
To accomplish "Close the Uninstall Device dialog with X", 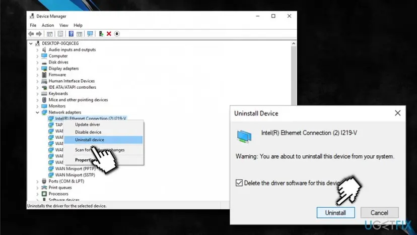I will (x=397, y=113).
